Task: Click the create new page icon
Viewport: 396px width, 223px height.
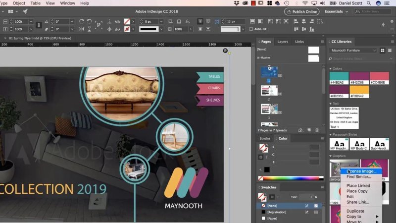Action: (x=309, y=130)
